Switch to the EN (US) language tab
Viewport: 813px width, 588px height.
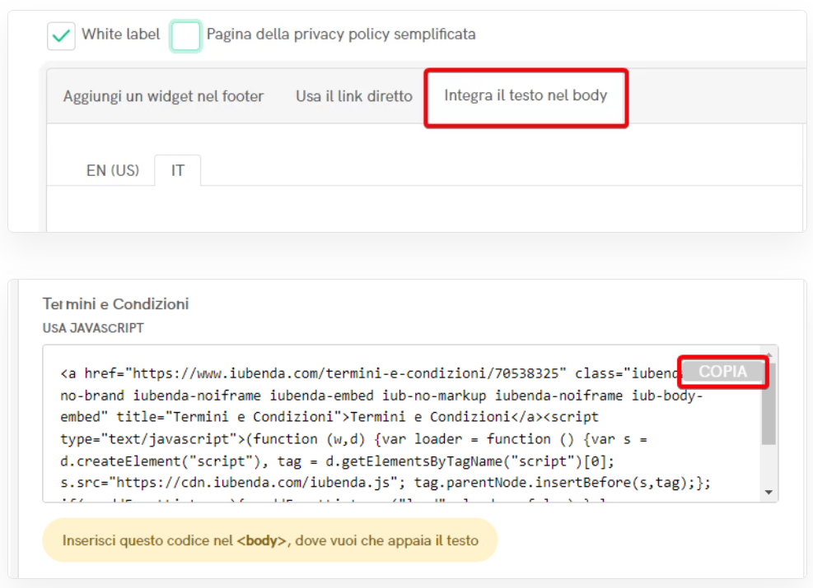(x=113, y=170)
